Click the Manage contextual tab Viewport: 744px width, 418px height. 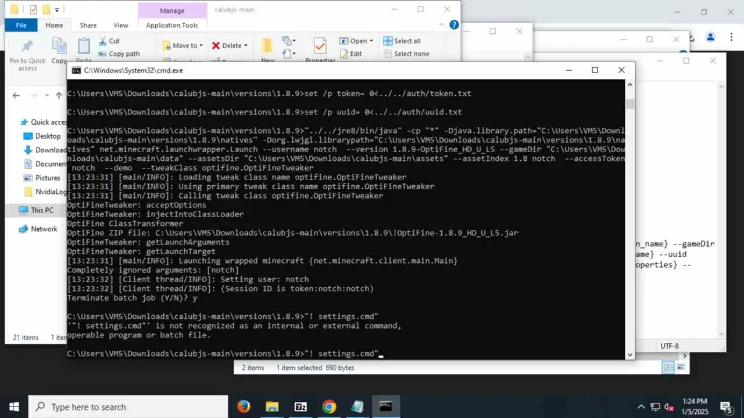tap(172, 10)
